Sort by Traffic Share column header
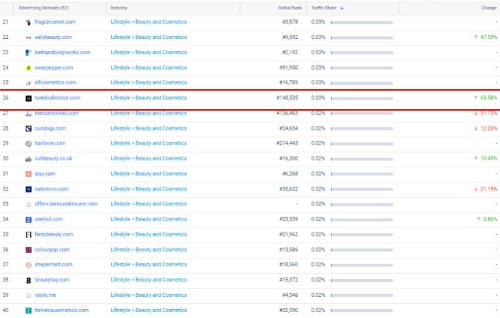500x318 pixels. tap(324, 8)
